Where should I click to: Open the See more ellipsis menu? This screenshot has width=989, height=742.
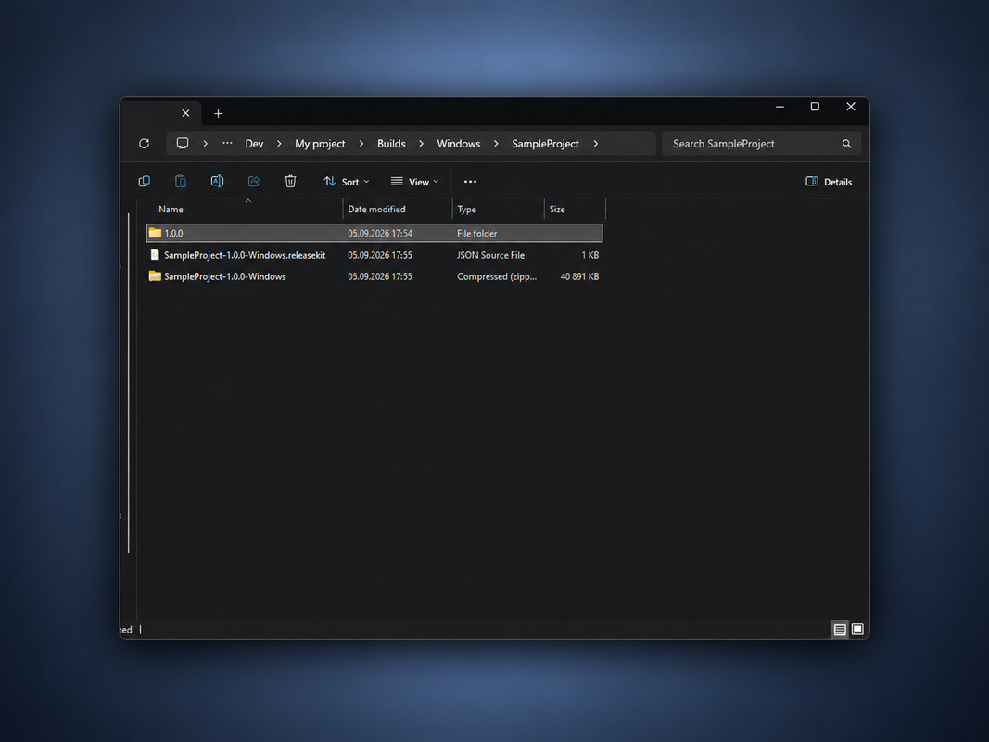(x=471, y=182)
